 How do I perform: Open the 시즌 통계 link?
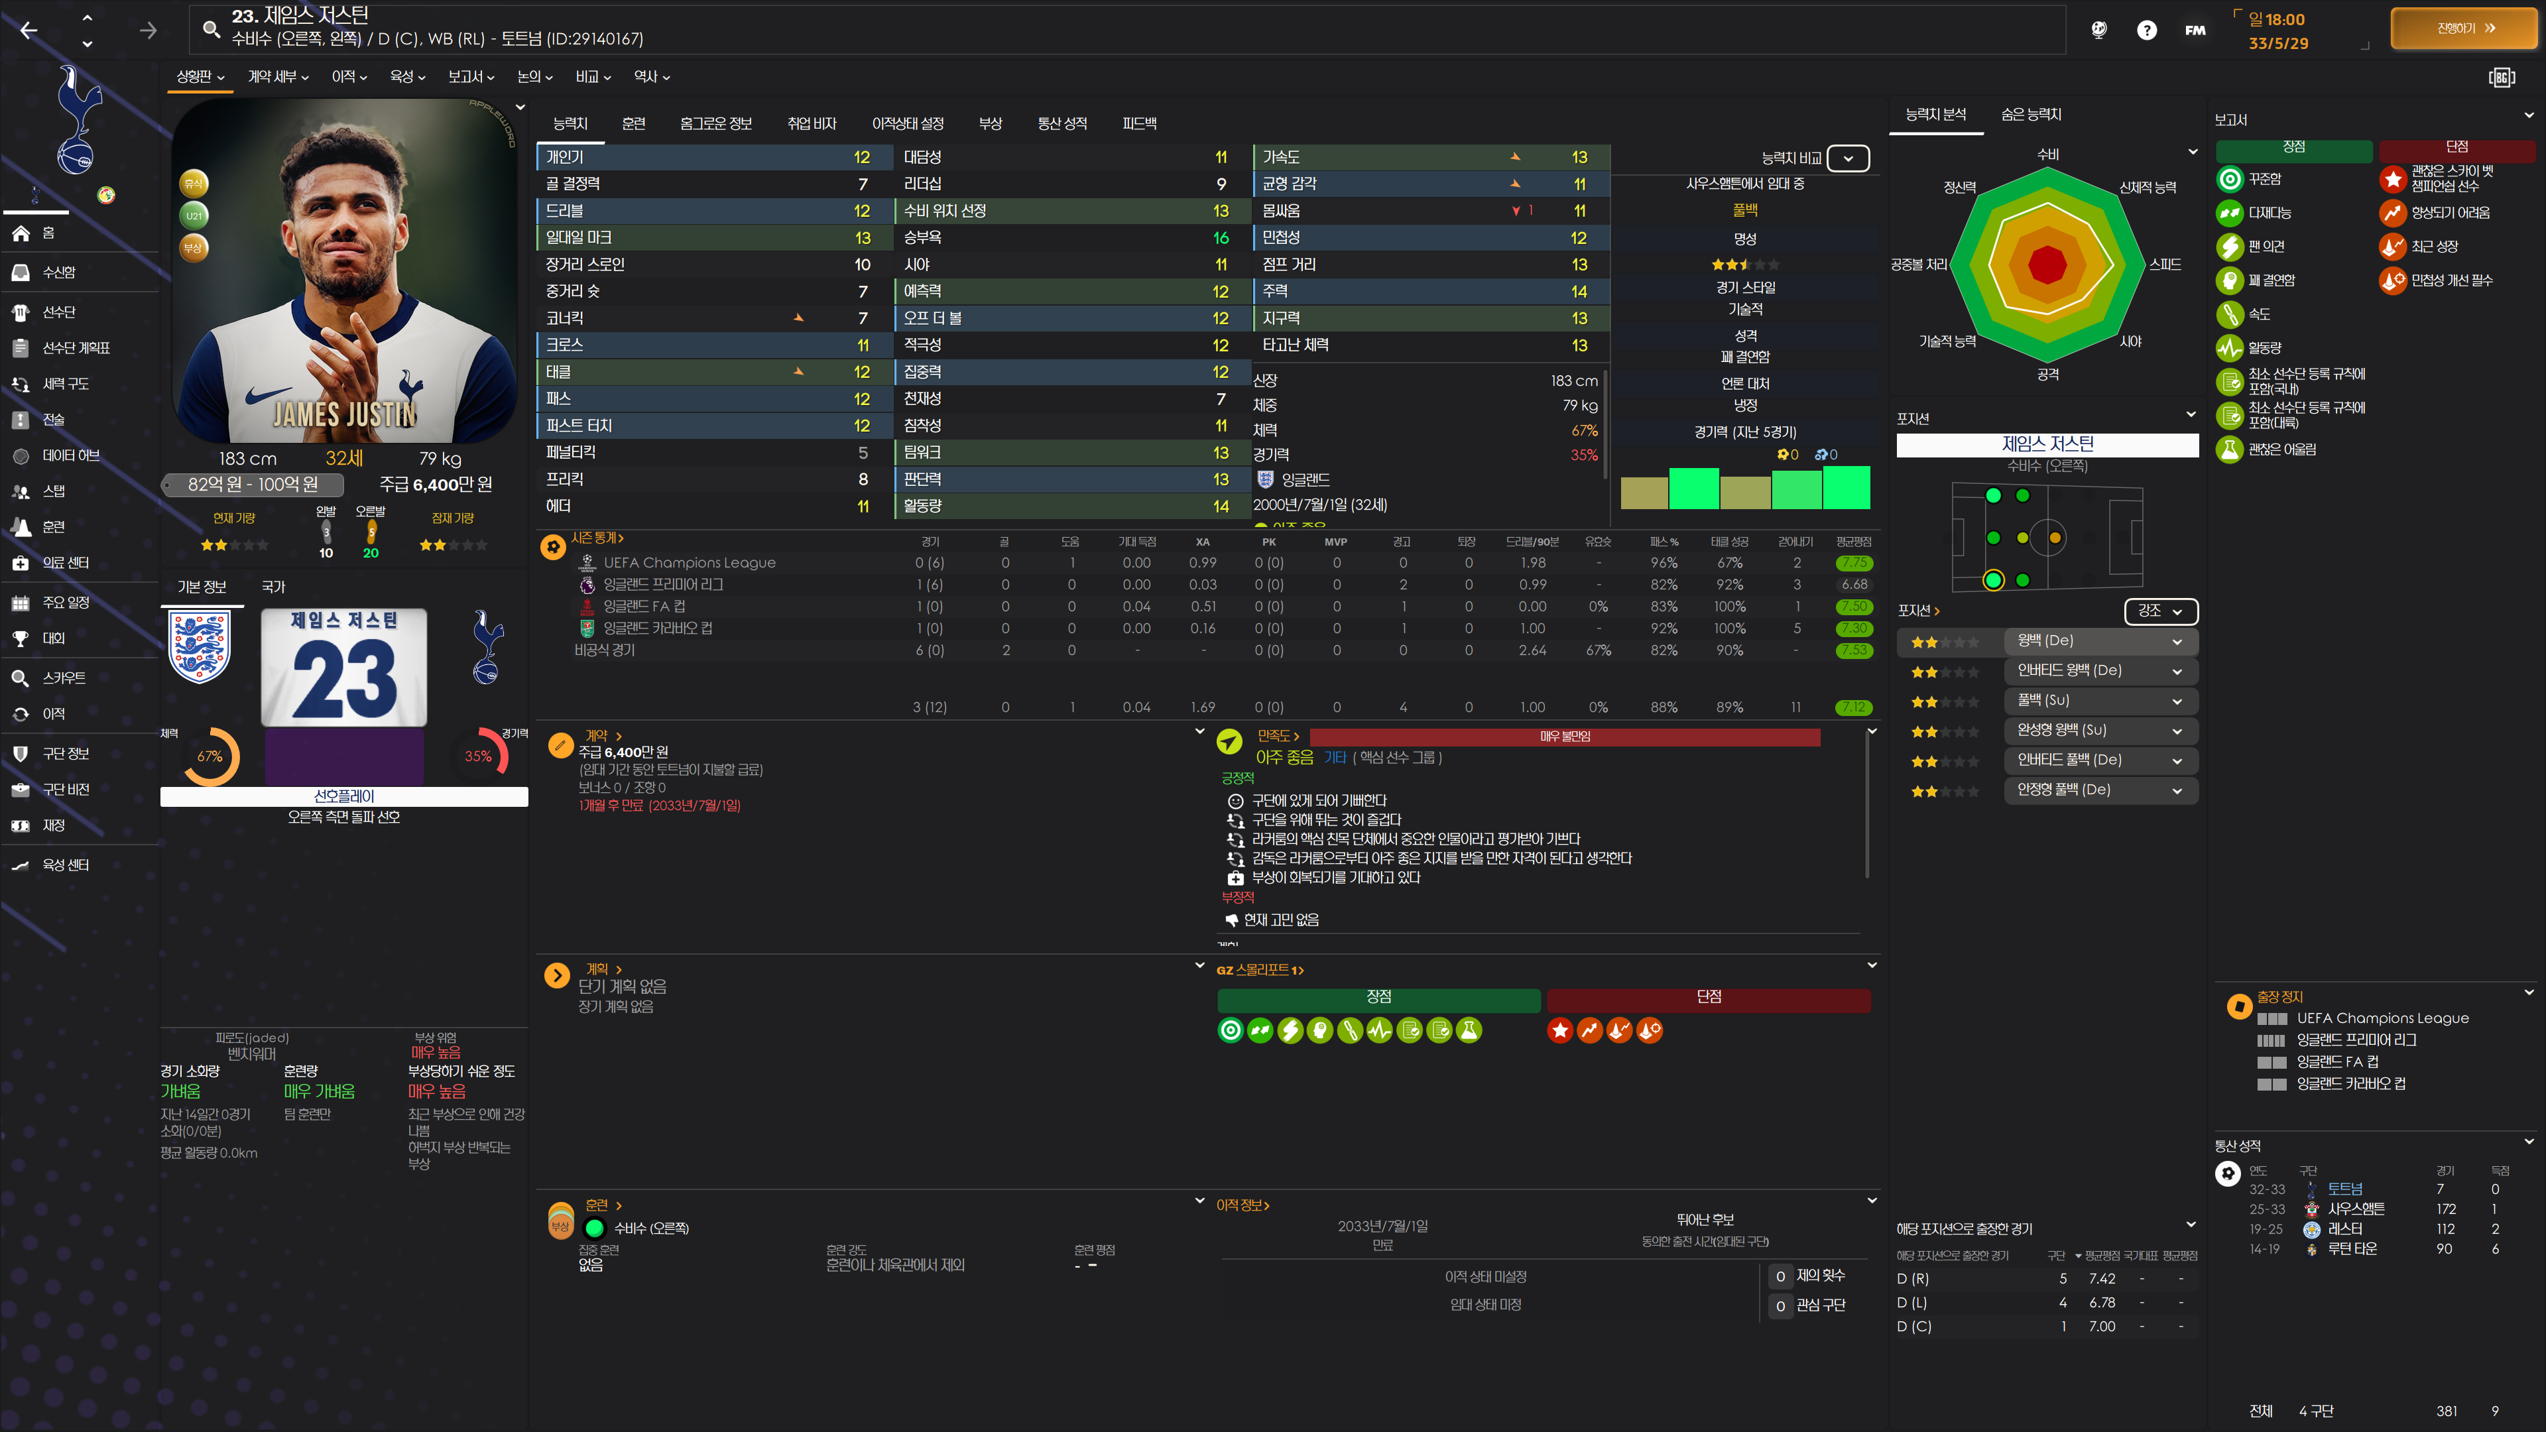coord(597,538)
